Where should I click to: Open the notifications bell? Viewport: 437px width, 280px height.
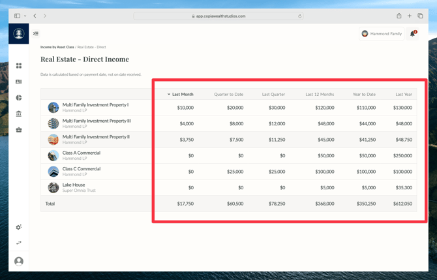tap(412, 34)
